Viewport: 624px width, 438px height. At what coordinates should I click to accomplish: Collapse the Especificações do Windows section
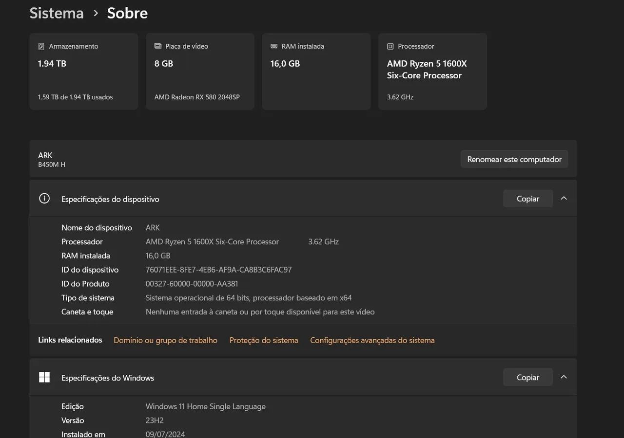point(564,377)
